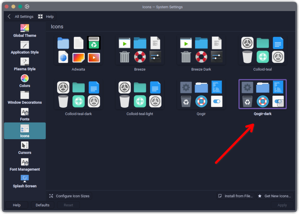Click the Reset button
299x214 pixels.
[68, 205]
